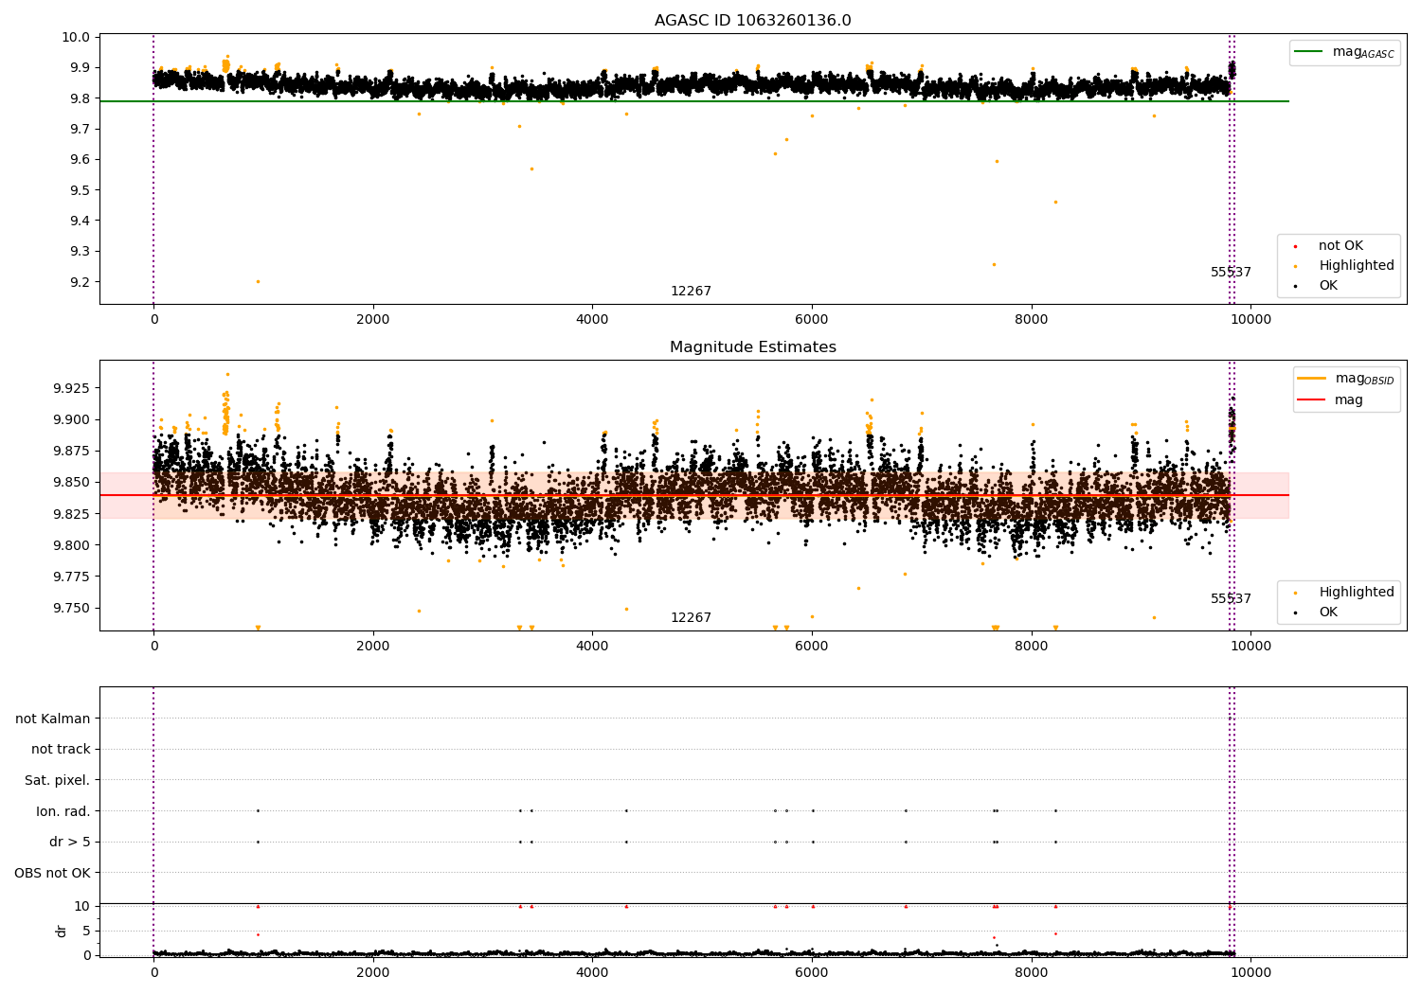Click the red mag line in the Magnitude Estimates plot
Screen dimensions: 1421x994
click(x=693, y=495)
